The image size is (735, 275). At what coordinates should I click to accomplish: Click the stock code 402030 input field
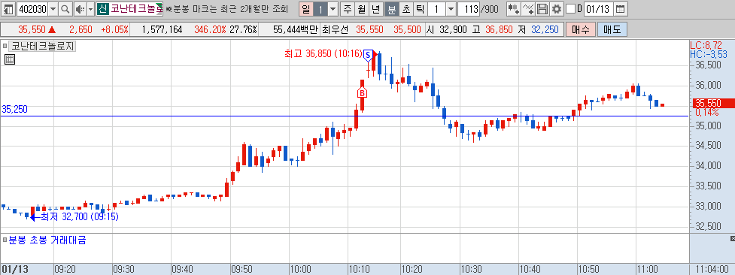tap(32, 9)
